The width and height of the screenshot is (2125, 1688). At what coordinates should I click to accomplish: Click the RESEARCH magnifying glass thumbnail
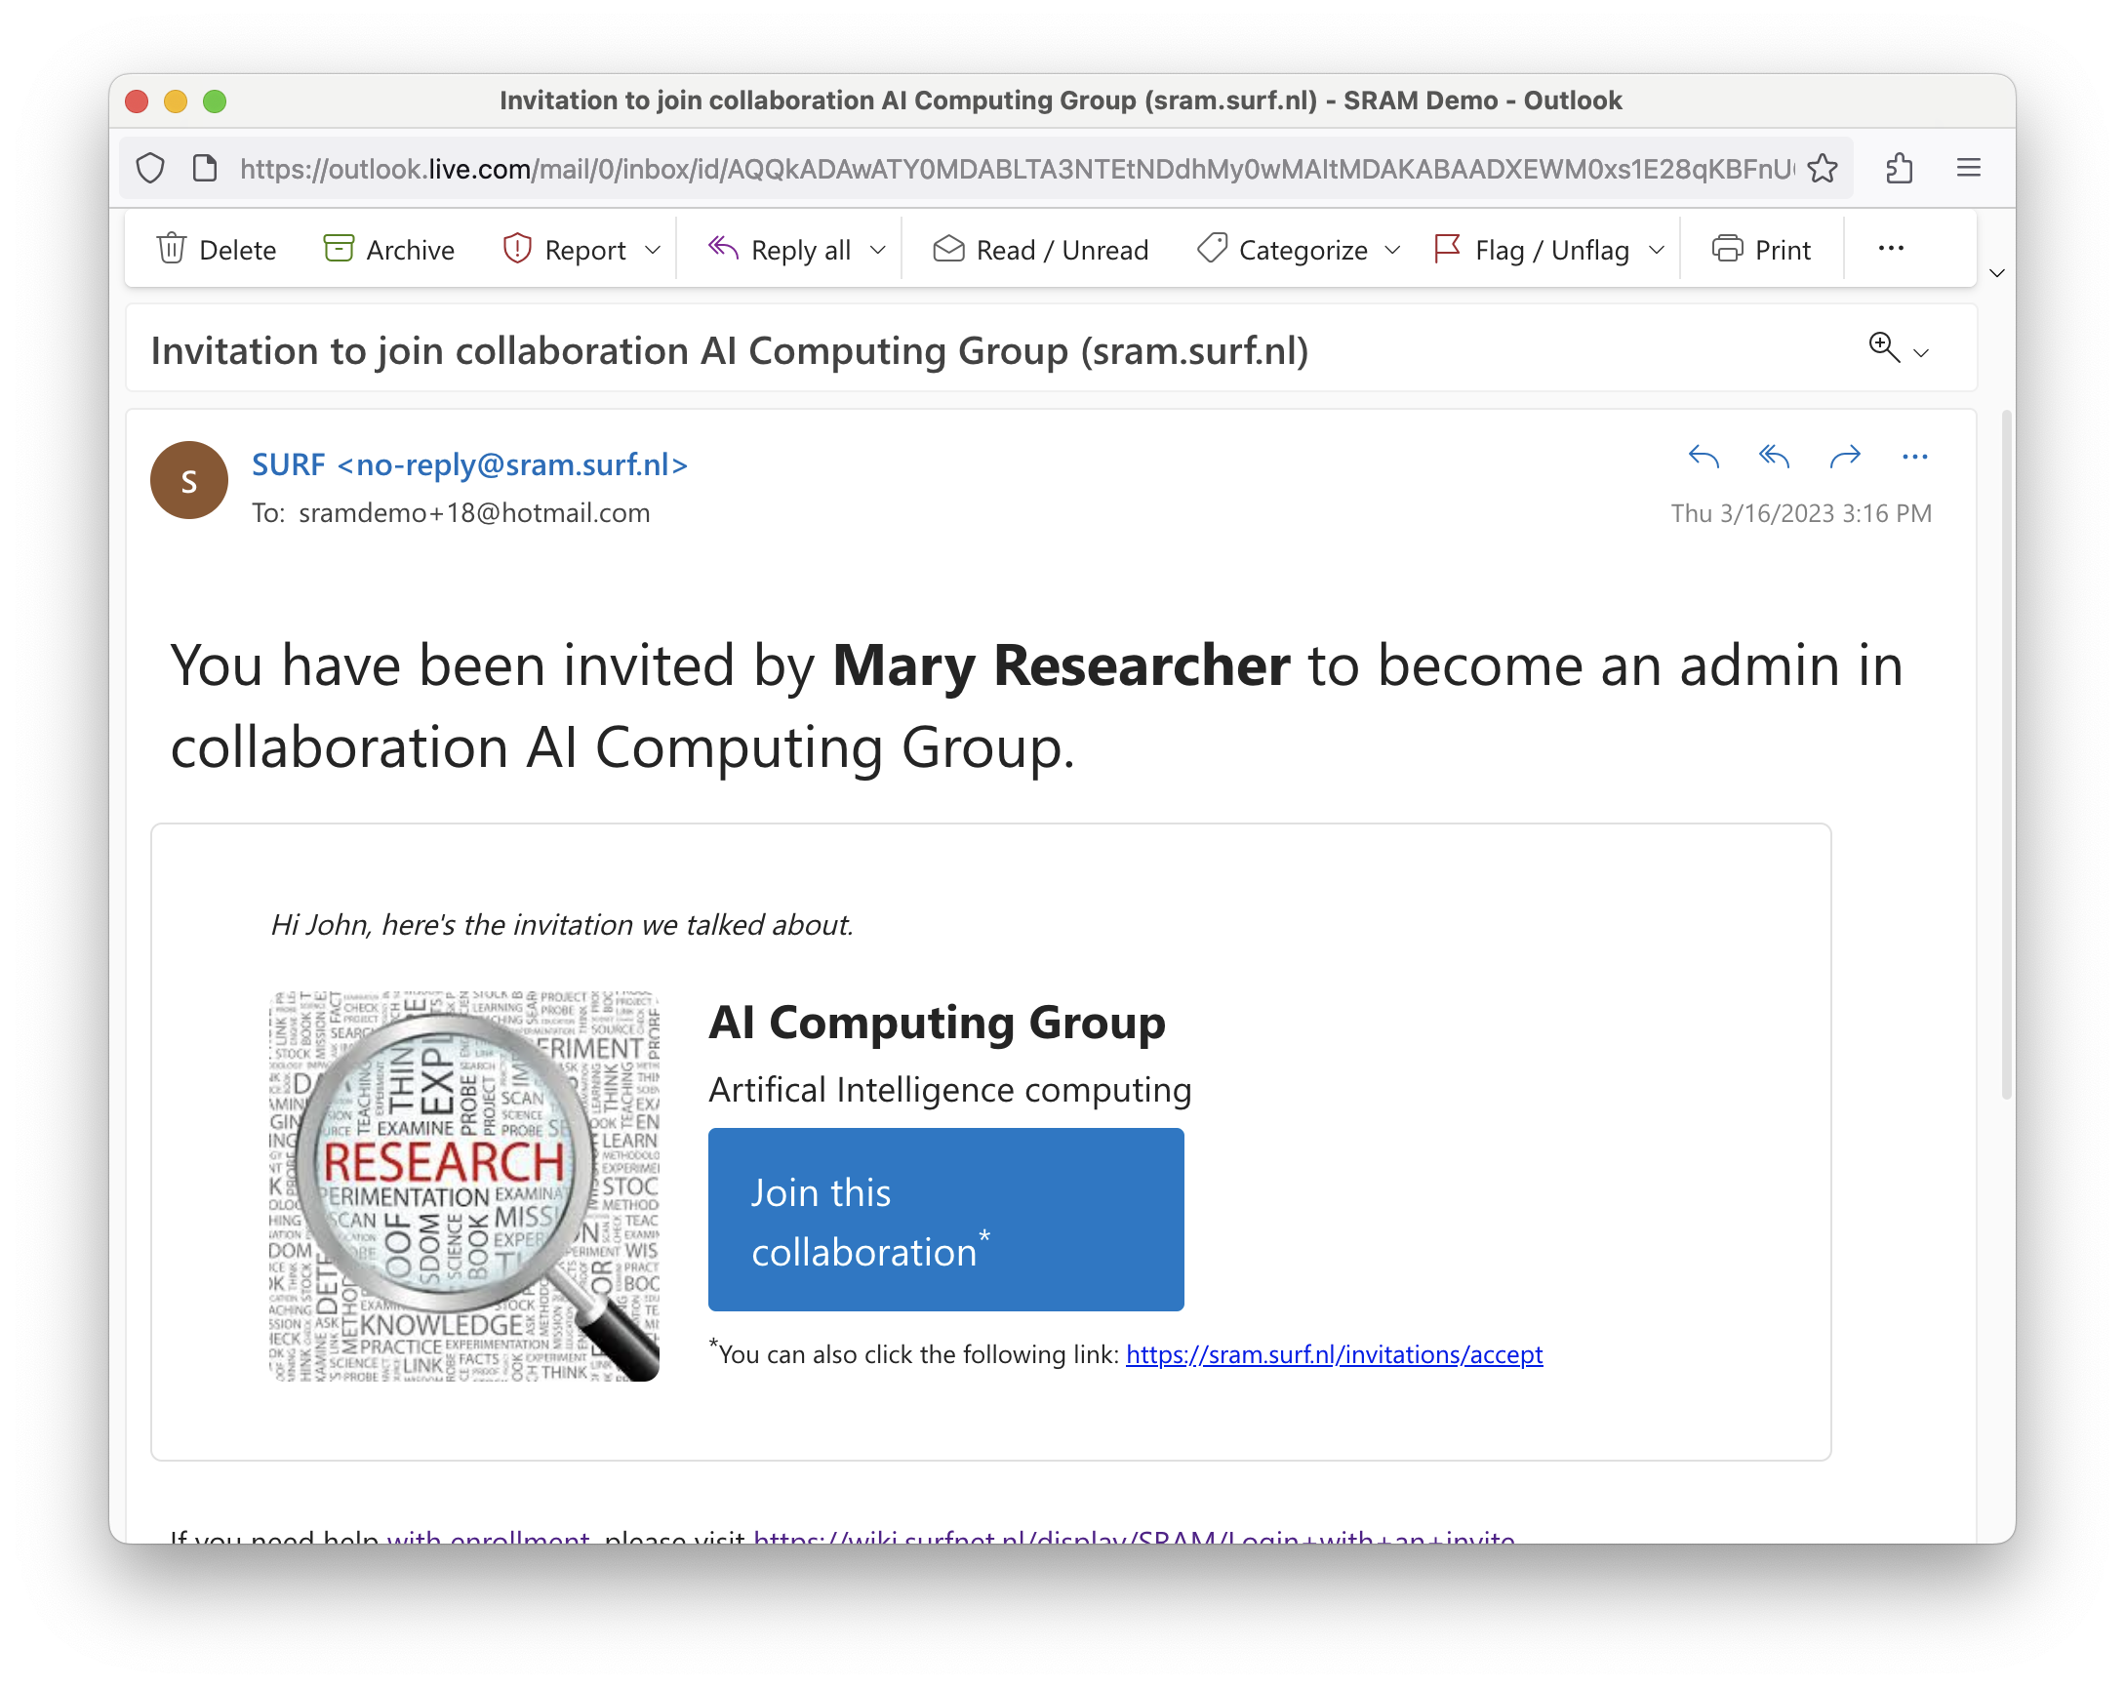(x=464, y=1186)
